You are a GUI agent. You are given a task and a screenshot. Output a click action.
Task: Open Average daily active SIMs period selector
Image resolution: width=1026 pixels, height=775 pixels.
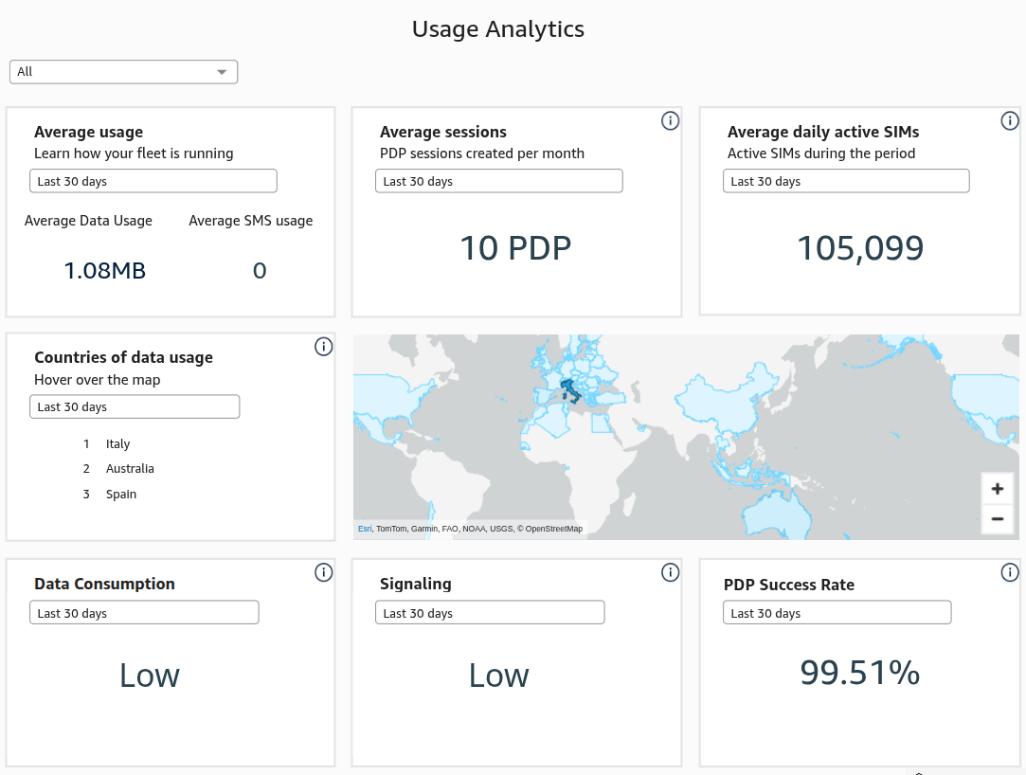(x=846, y=181)
